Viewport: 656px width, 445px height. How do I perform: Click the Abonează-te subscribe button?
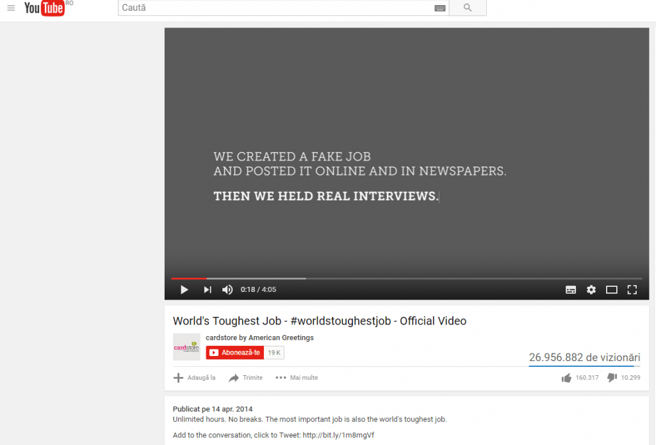tap(235, 353)
